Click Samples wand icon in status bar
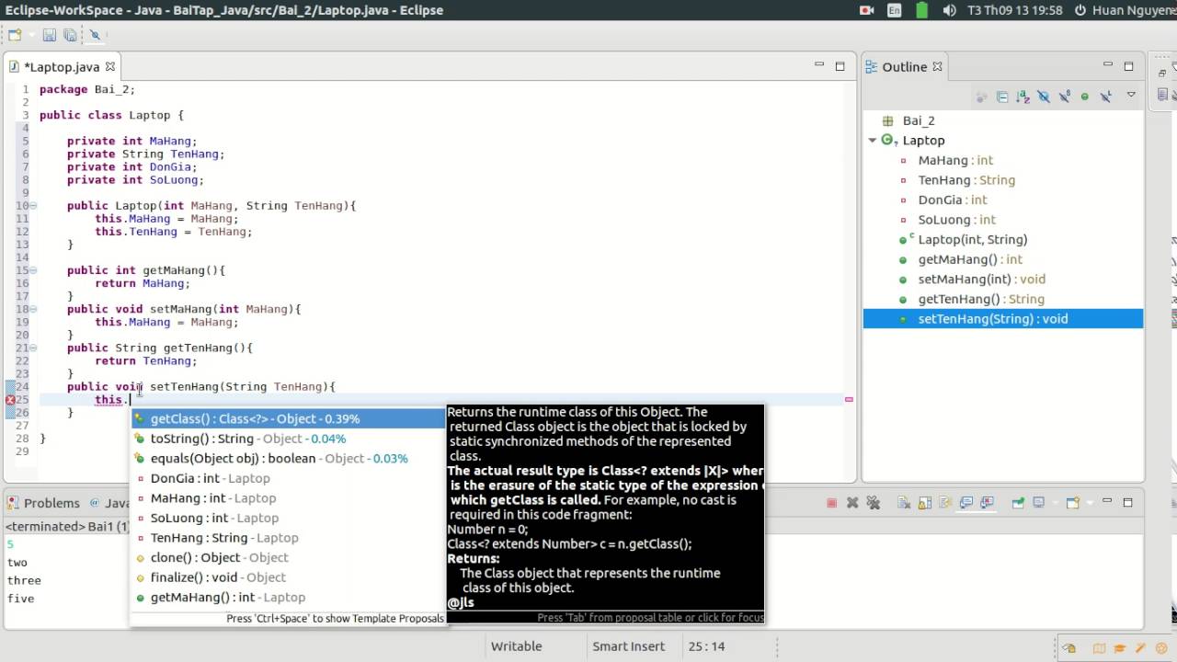Viewport: 1177px width, 662px height. [x=1140, y=647]
